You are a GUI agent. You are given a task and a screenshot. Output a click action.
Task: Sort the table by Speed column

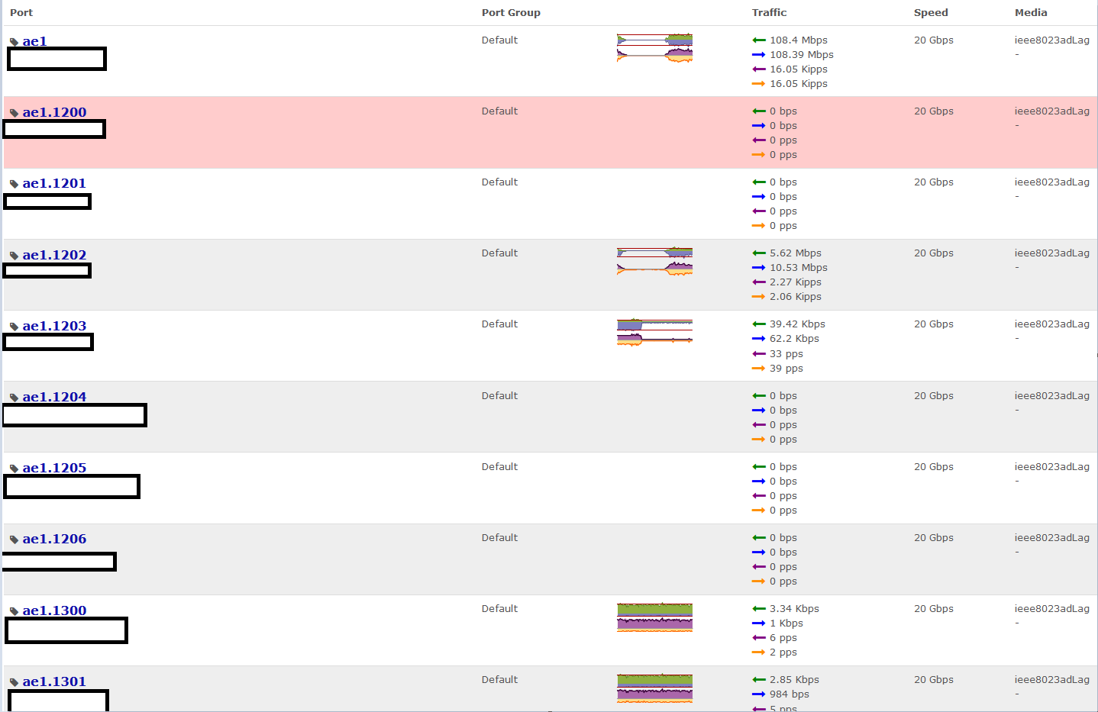[x=931, y=12]
